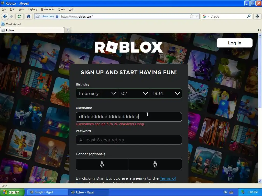Screen dimensions: 262x196
Task: Click the Log In button
Action: (234, 43)
